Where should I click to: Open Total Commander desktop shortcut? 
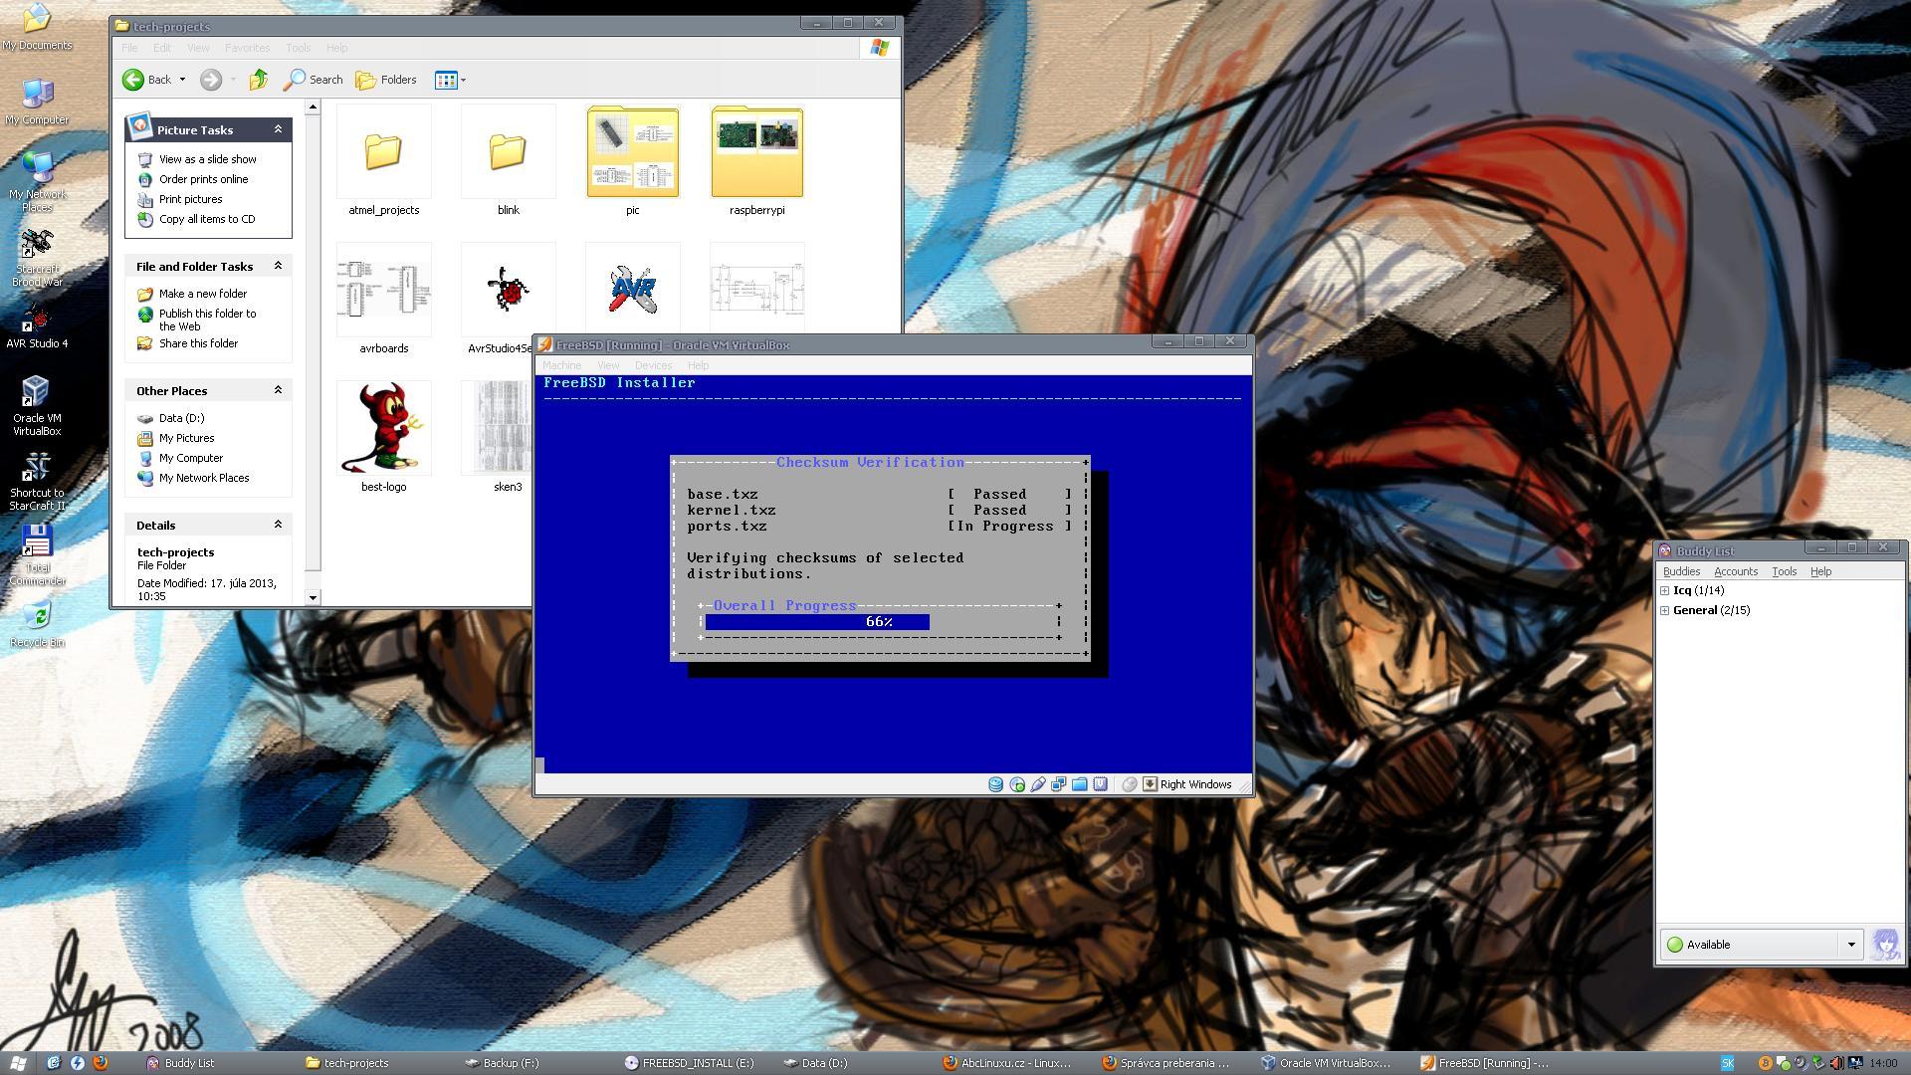tap(37, 554)
